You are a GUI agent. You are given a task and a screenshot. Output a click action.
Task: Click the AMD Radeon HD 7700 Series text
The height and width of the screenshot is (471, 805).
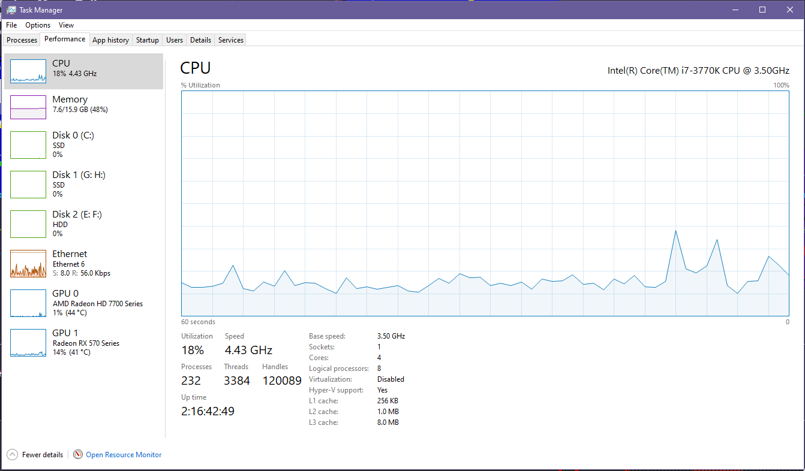coord(98,304)
